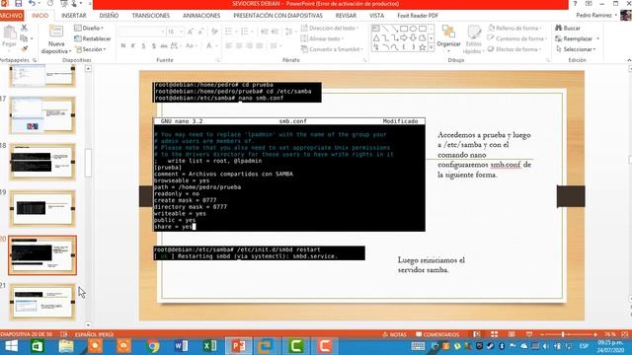This screenshot has width=632, height=355.
Task: Switch to slide sorter view icon
Action: point(494,334)
